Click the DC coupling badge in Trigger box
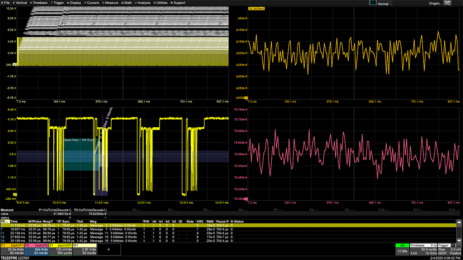The height and width of the screenshot is (260, 463). [458, 245]
